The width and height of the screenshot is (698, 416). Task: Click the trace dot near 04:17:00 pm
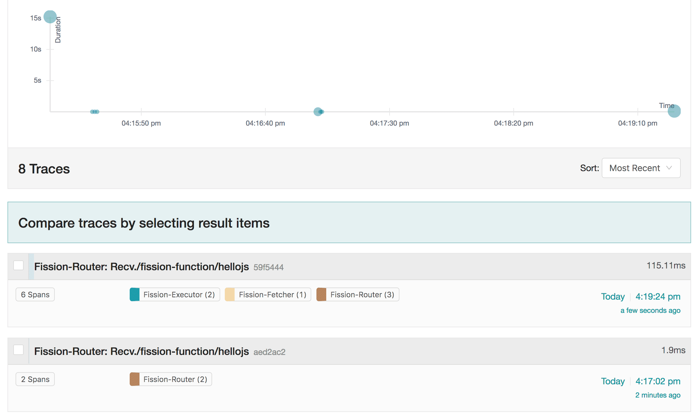click(x=318, y=111)
